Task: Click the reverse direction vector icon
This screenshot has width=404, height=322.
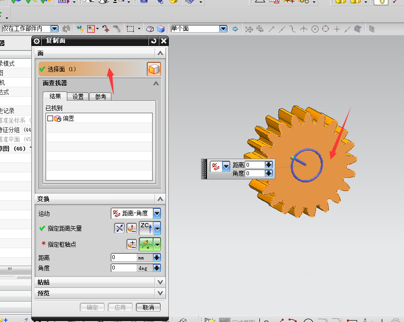Action: click(x=119, y=228)
